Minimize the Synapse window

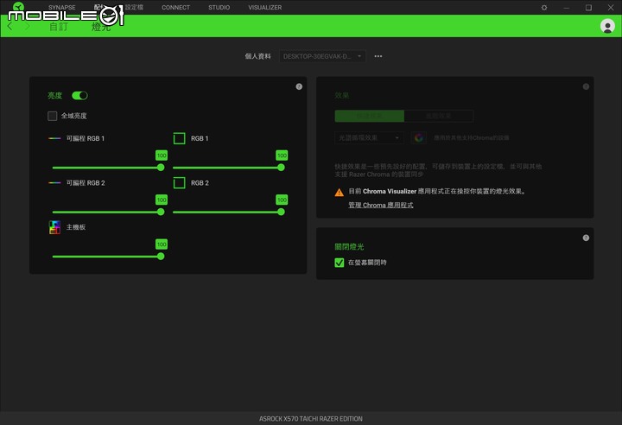pos(567,8)
